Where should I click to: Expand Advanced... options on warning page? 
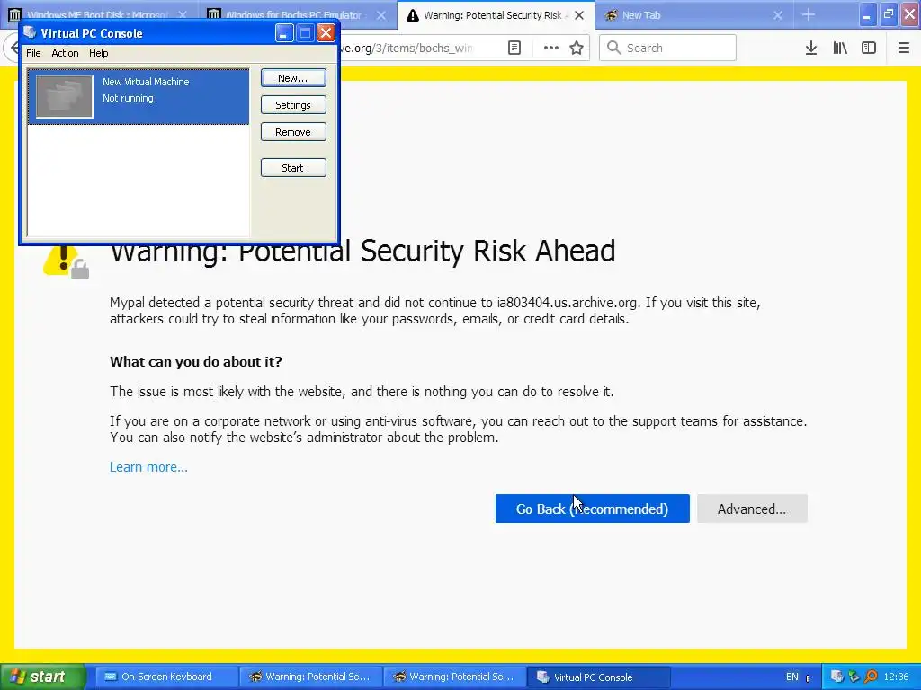point(752,509)
